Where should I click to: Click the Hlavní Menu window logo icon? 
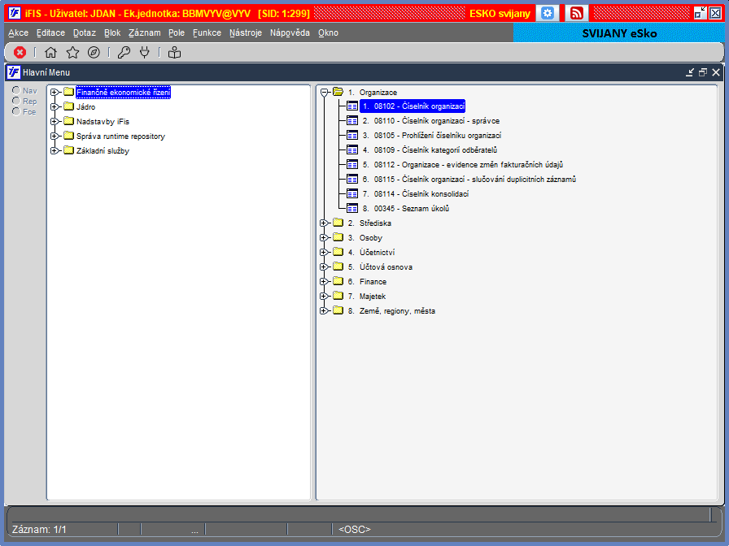point(14,72)
